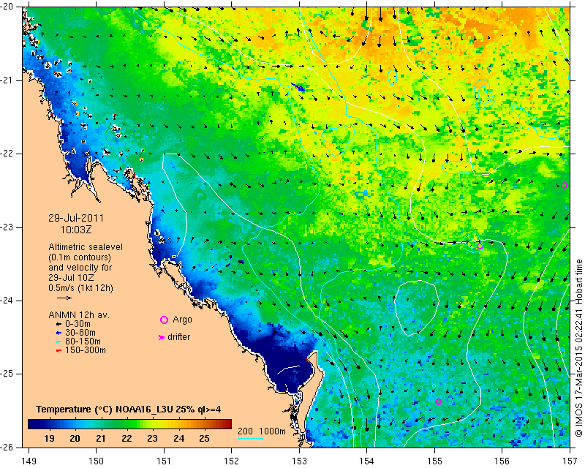Click the cyan 200m isobath legend line

(x=250, y=438)
